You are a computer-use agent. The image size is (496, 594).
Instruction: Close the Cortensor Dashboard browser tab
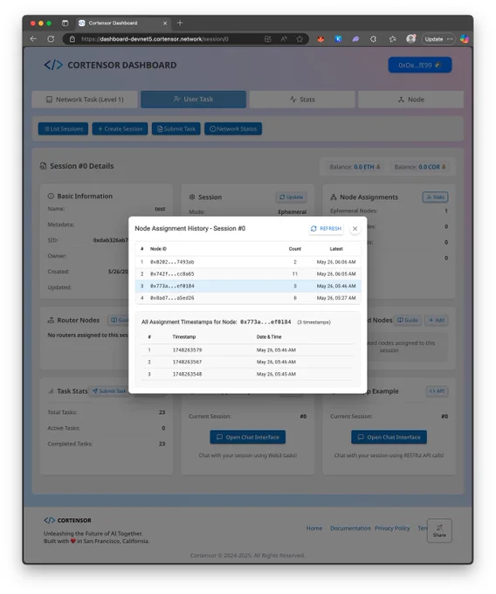[165, 23]
